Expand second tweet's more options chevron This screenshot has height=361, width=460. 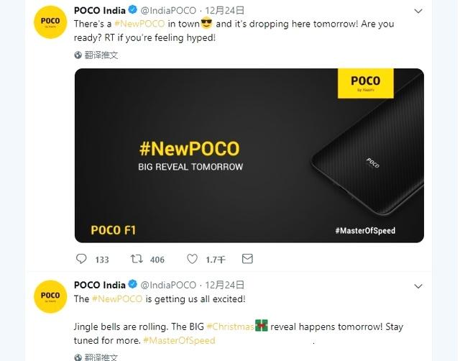pyautogui.click(x=417, y=285)
